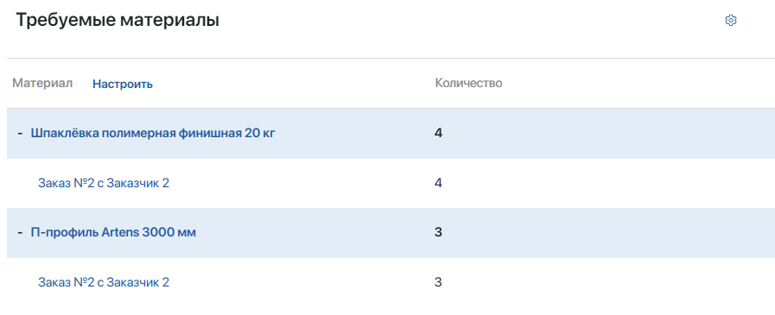Open Заказ №2 under П-профиль Artens
This screenshot has width=775, height=315.
(x=104, y=282)
